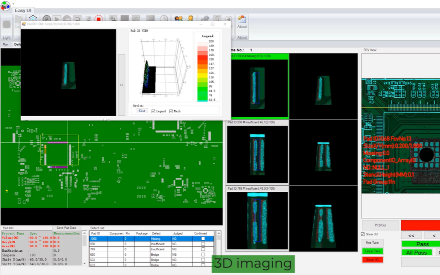Click the two-users icon in the toolbar
440x275 pixels.
[x=179, y=18]
